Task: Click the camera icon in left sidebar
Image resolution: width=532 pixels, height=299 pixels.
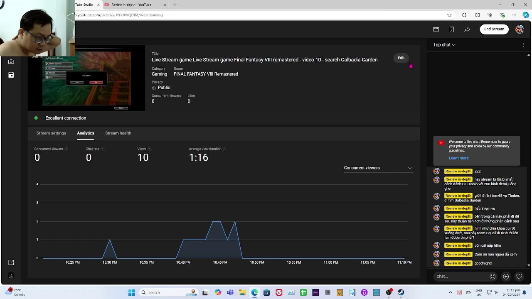Action: tap(11, 61)
